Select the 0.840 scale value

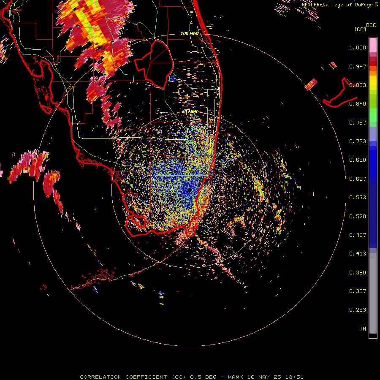pyautogui.click(x=358, y=104)
